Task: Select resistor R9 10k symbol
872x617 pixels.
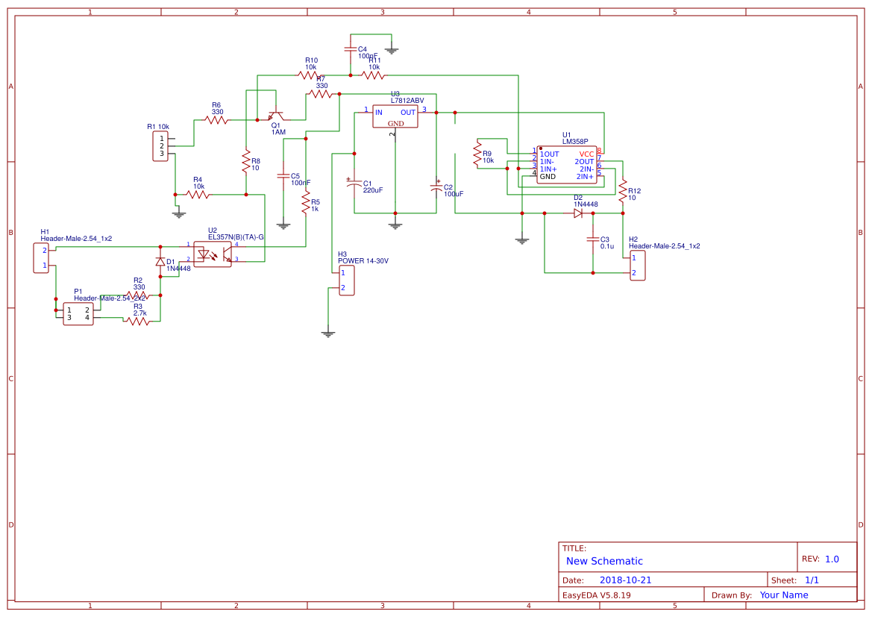Action: point(477,154)
